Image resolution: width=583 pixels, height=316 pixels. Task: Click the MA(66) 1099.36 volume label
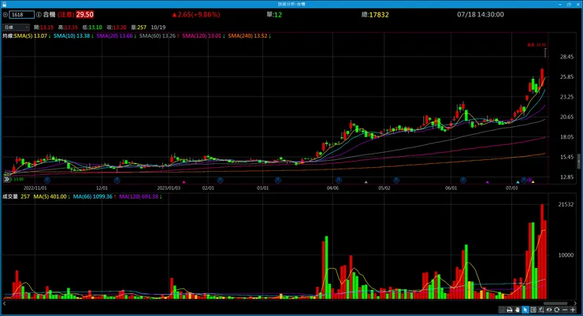95,197
